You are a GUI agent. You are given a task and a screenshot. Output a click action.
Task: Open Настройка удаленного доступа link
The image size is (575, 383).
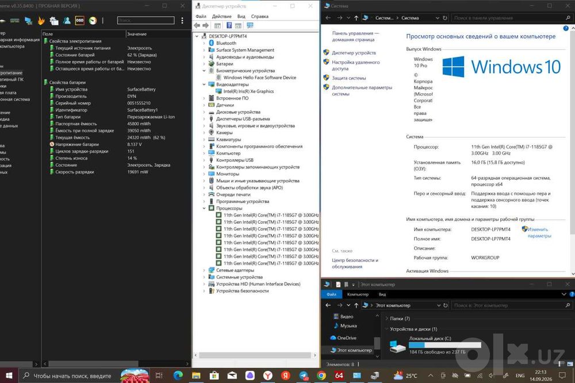click(x=356, y=66)
